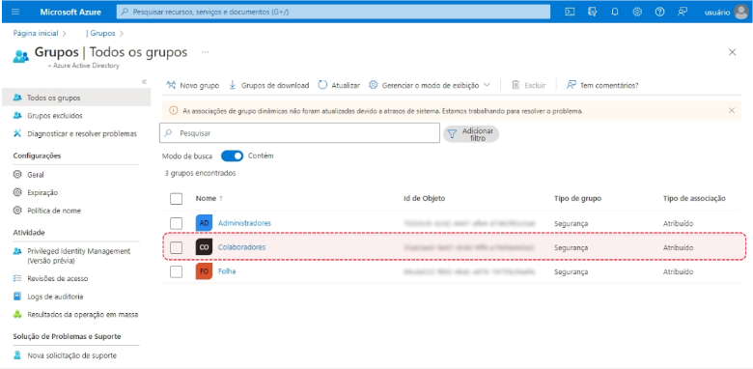
Task: Check the Administradores row checkbox
Action: tap(177, 223)
